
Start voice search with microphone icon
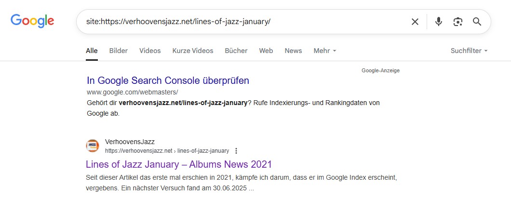click(x=438, y=22)
